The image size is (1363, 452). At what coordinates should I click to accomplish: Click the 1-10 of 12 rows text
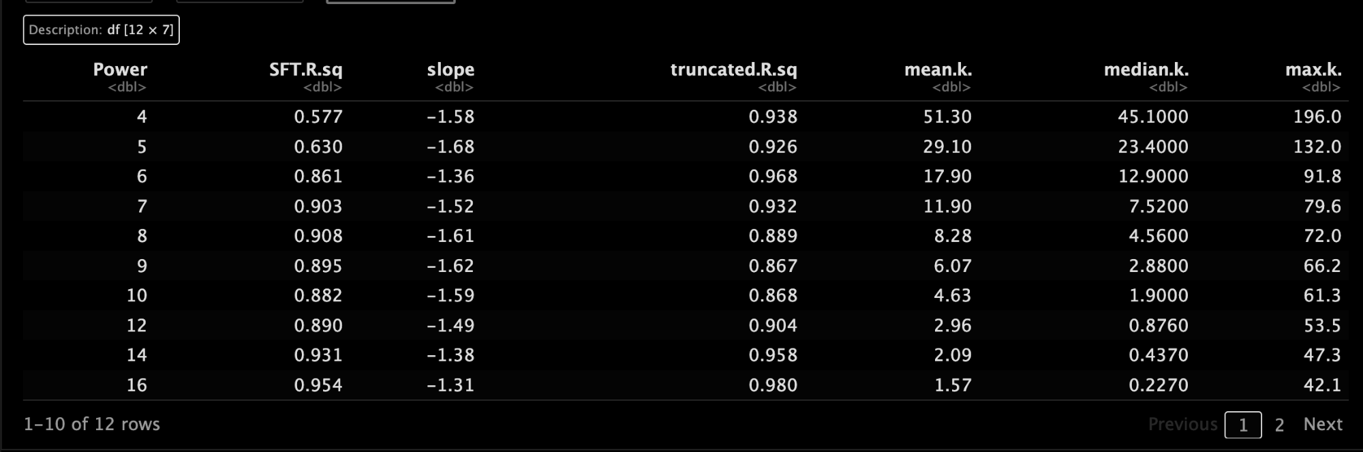click(92, 424)
